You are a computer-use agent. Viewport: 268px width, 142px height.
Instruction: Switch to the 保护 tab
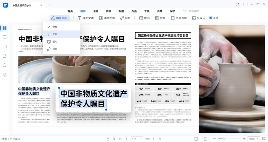coord(173,11)
